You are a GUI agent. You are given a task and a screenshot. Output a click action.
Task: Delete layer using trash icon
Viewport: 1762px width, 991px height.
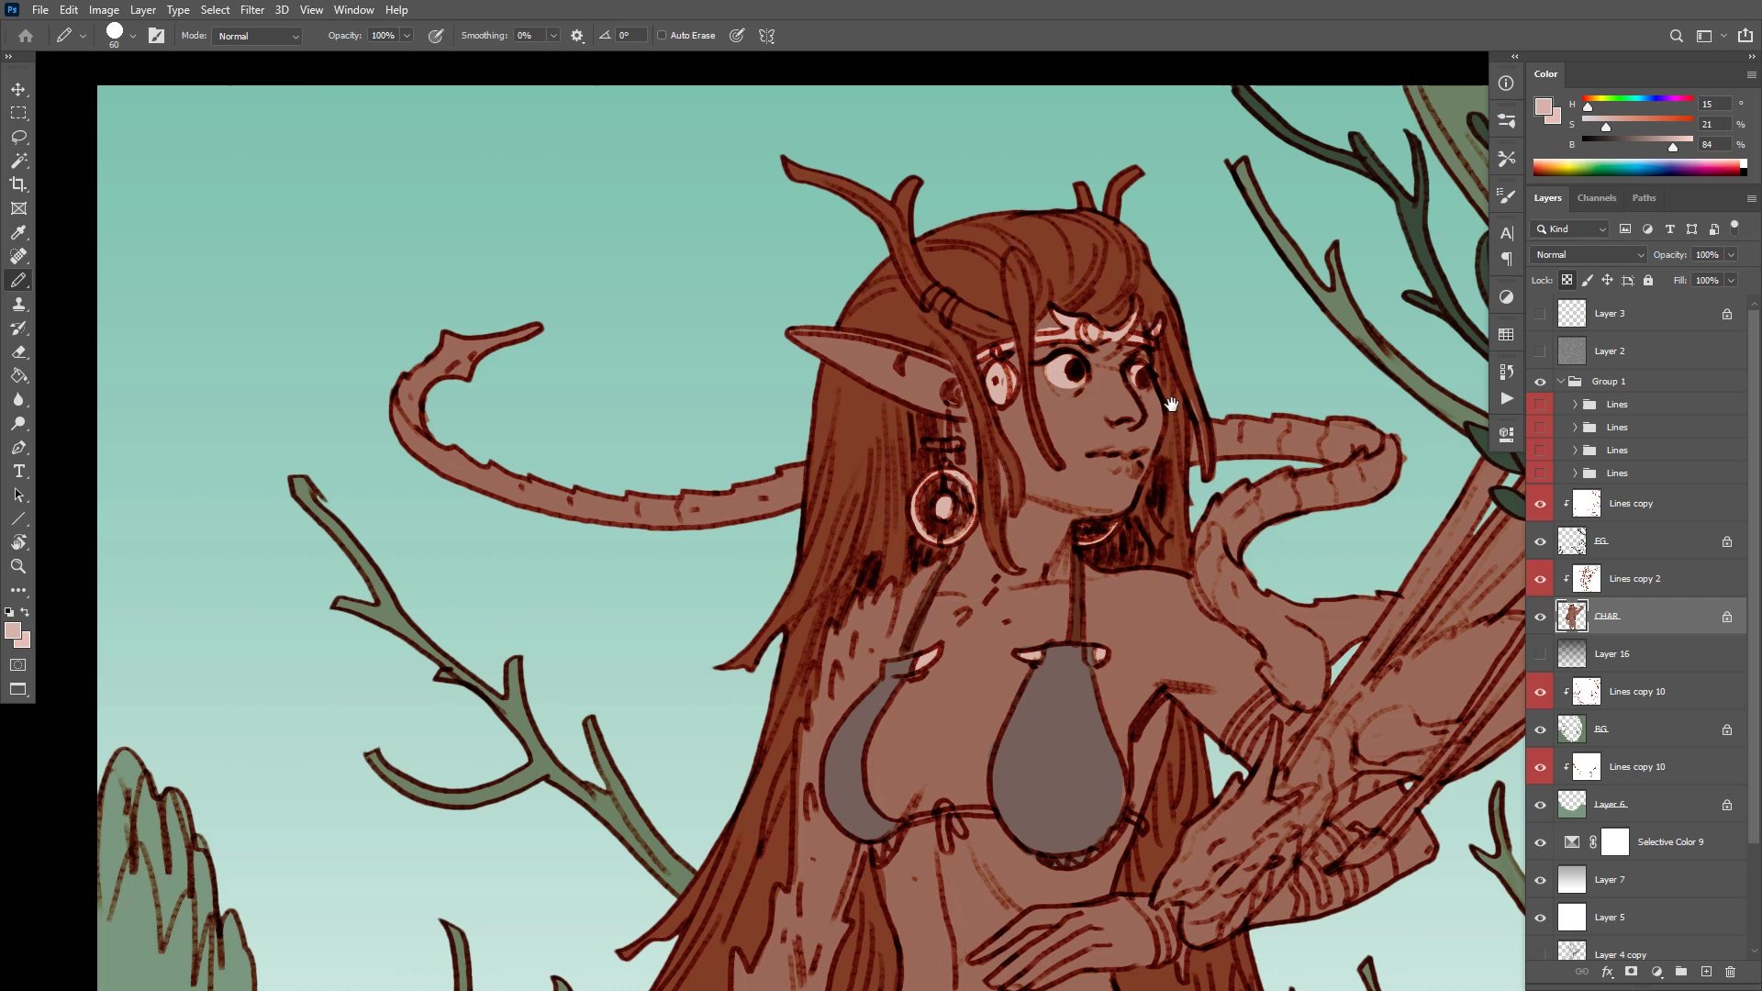click(x=1730, y=972)
